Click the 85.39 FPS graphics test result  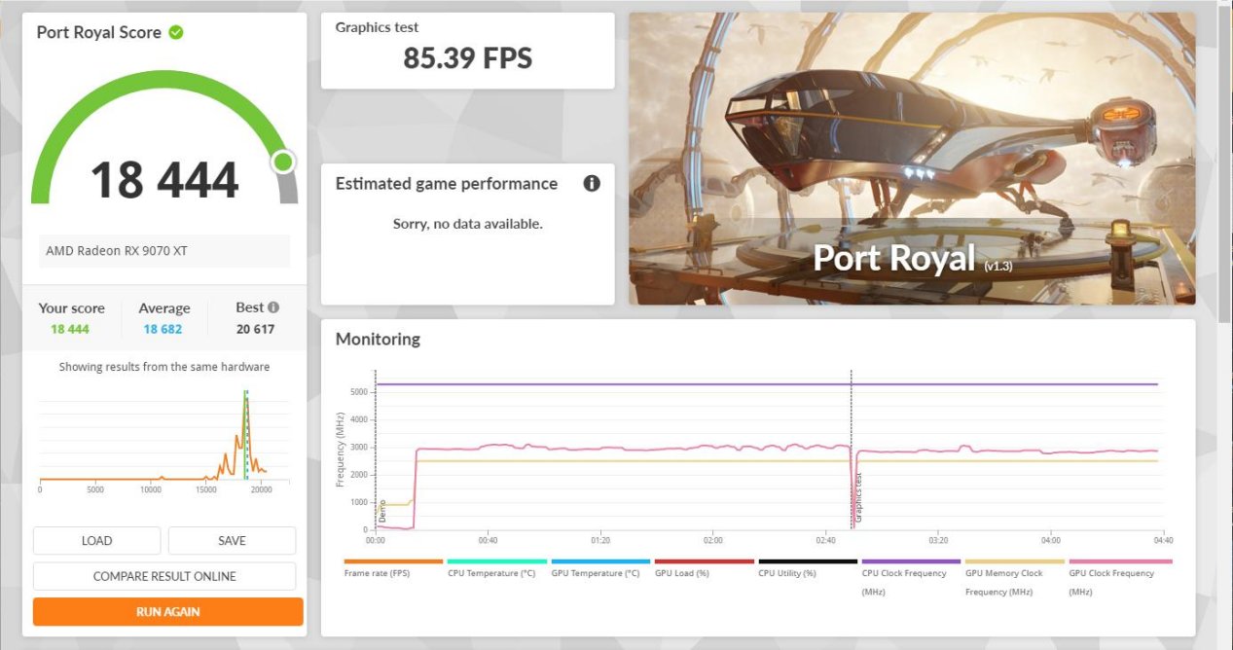pyautogui.click(x=468, y=58)
